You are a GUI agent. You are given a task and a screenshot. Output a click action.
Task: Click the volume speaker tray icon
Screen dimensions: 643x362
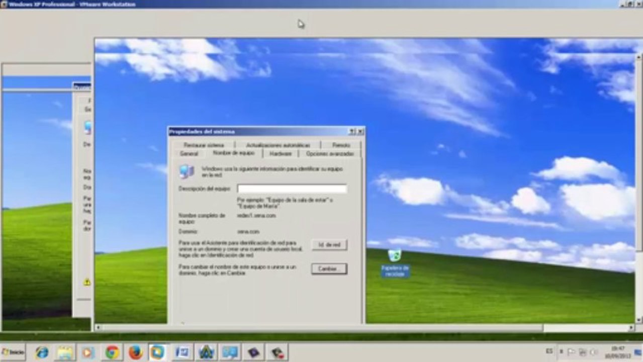(594, 352)
